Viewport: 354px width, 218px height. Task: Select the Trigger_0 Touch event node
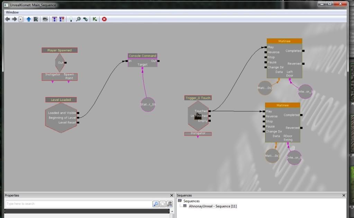(198, 98)
